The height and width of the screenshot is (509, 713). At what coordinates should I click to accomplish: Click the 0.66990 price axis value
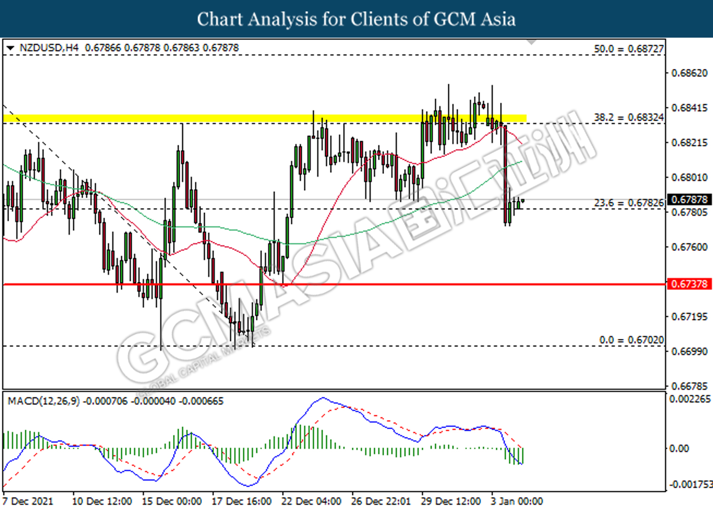[689, 351]
